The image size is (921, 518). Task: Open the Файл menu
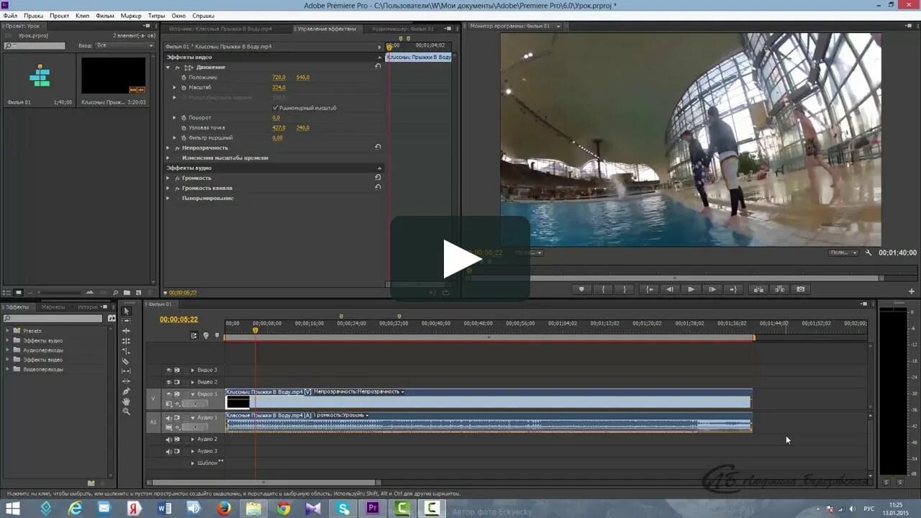point(10,15)
